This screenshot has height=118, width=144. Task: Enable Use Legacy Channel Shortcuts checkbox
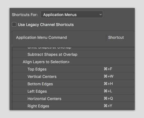(14, 24)
